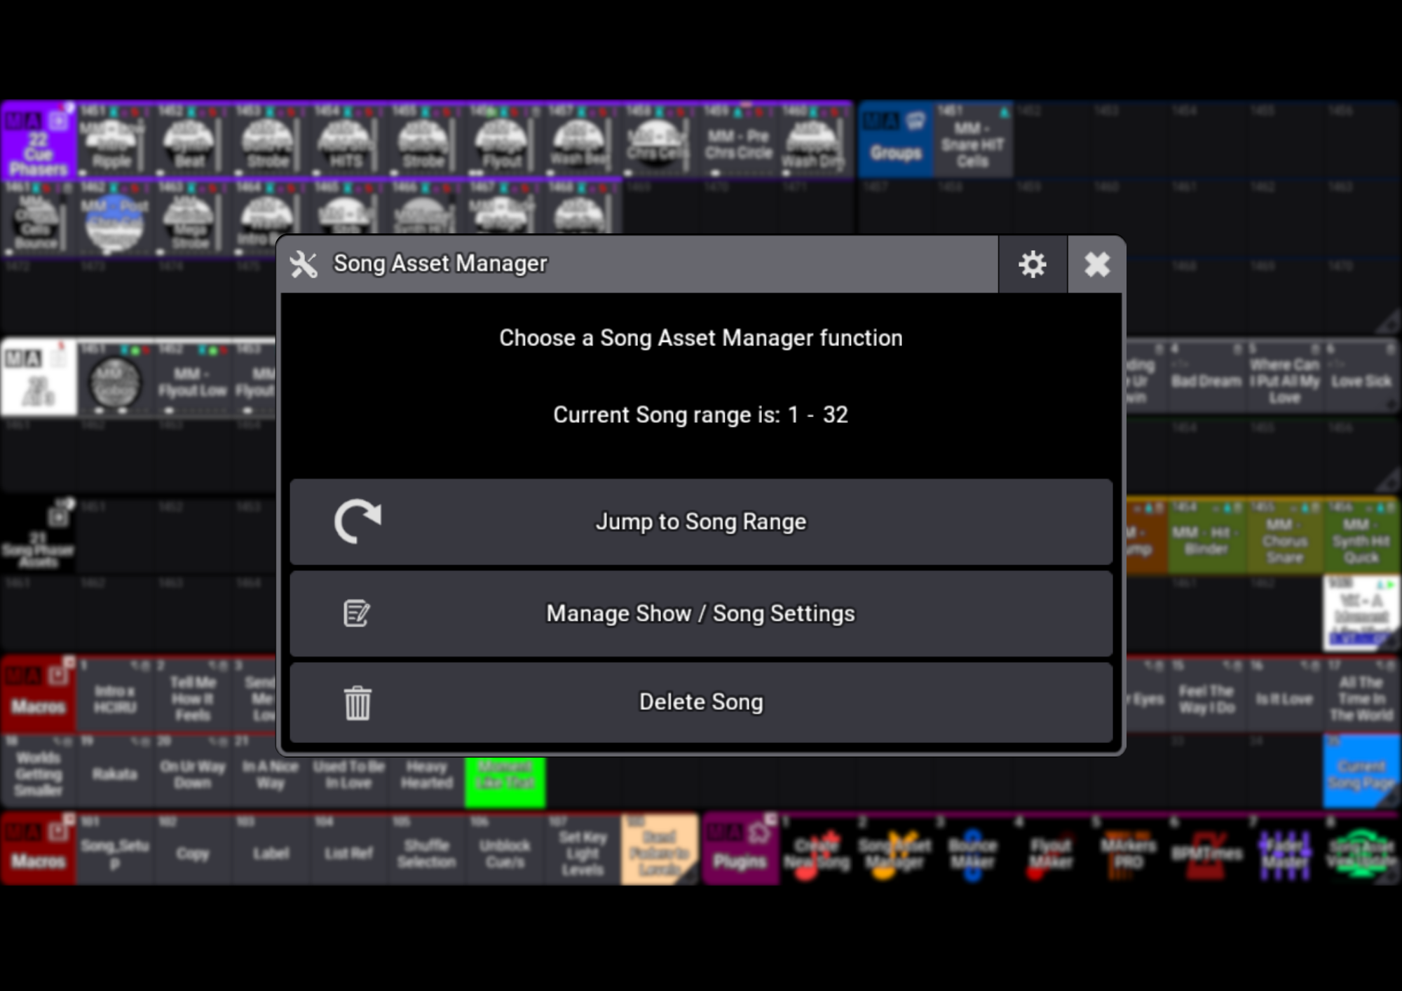
Task: Select the MM Chorus Snare cell
Action: point(1284,536)
